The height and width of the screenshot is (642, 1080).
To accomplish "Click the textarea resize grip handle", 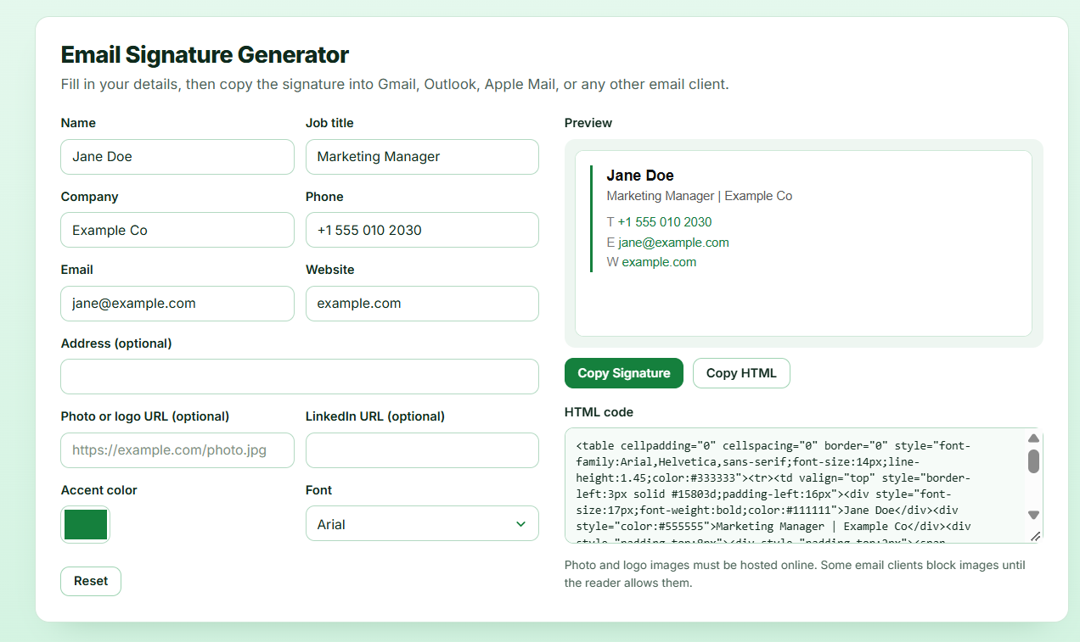I will (x=1035, y=536).
